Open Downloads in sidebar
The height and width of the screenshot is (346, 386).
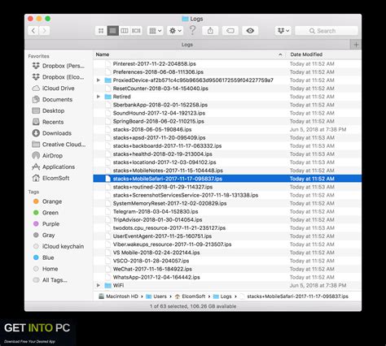coord(52,133)
